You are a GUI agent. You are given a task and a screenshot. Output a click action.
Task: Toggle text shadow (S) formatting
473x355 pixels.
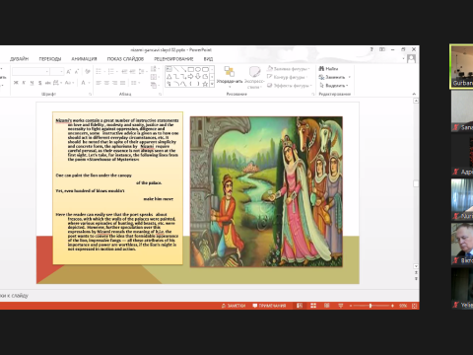(x=39, y=83)
